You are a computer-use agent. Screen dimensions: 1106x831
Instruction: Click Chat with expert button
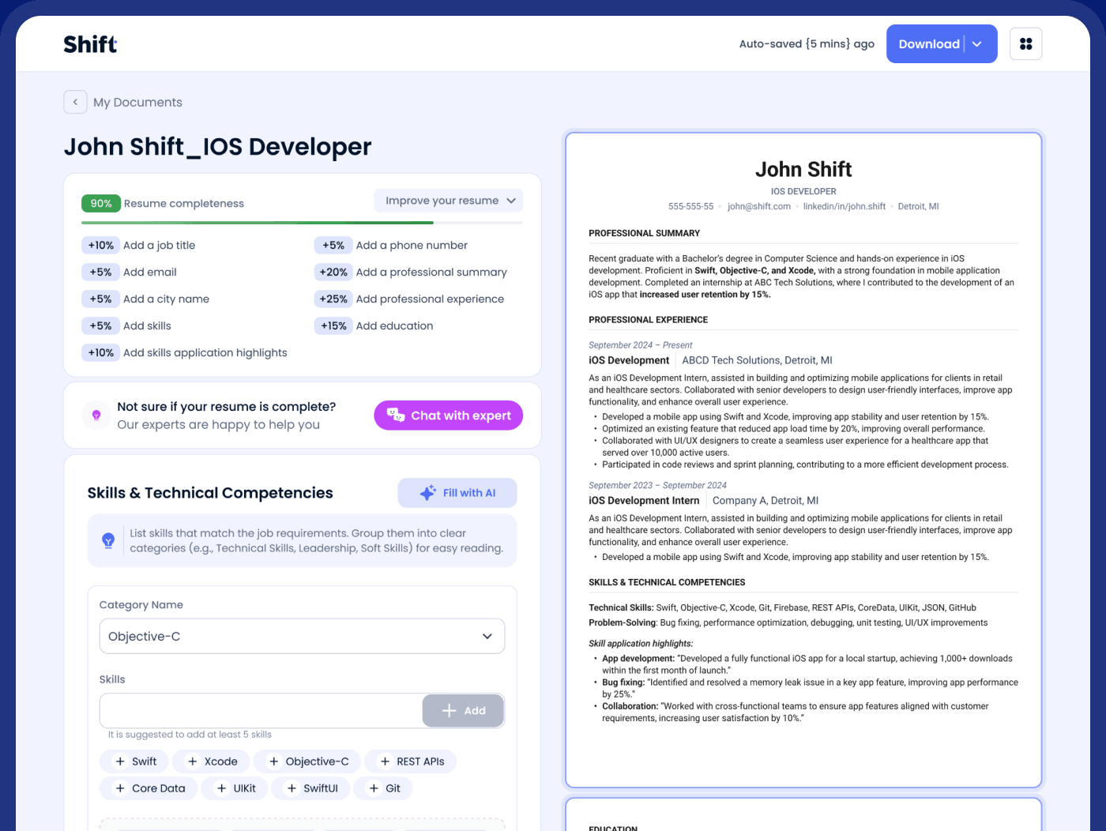pos(449,415)
